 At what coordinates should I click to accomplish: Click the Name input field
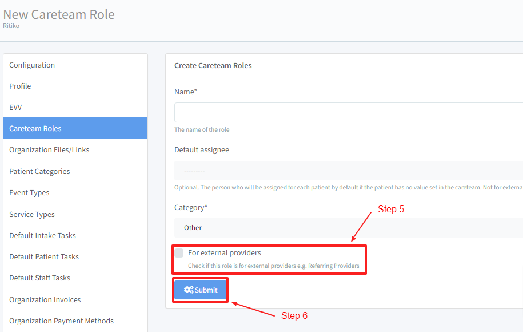point(348,112)
